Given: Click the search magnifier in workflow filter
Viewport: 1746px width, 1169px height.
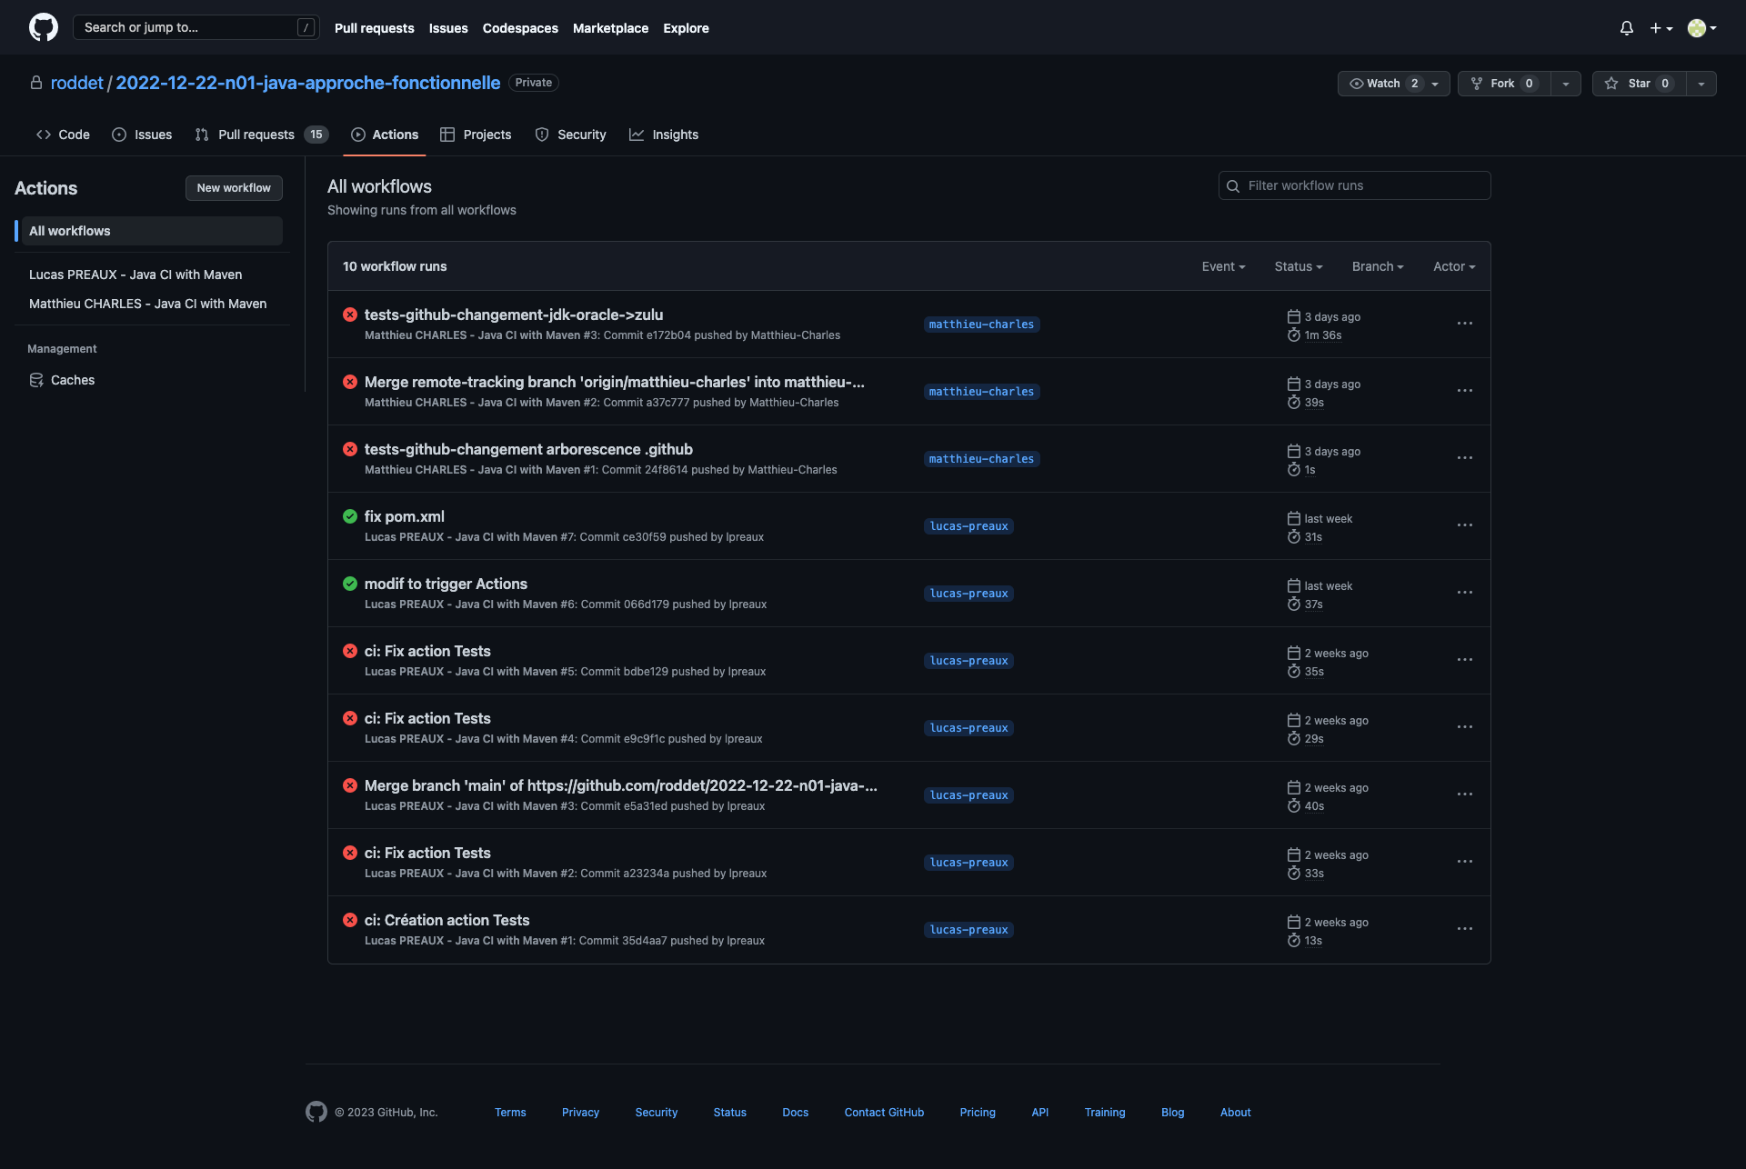Looking at the screenshot, I should (x=1233, y=186).
